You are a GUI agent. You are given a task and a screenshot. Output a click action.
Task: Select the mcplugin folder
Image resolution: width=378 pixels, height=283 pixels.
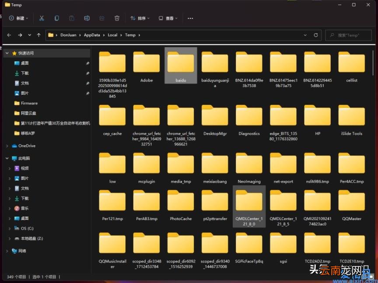point(147,168)
